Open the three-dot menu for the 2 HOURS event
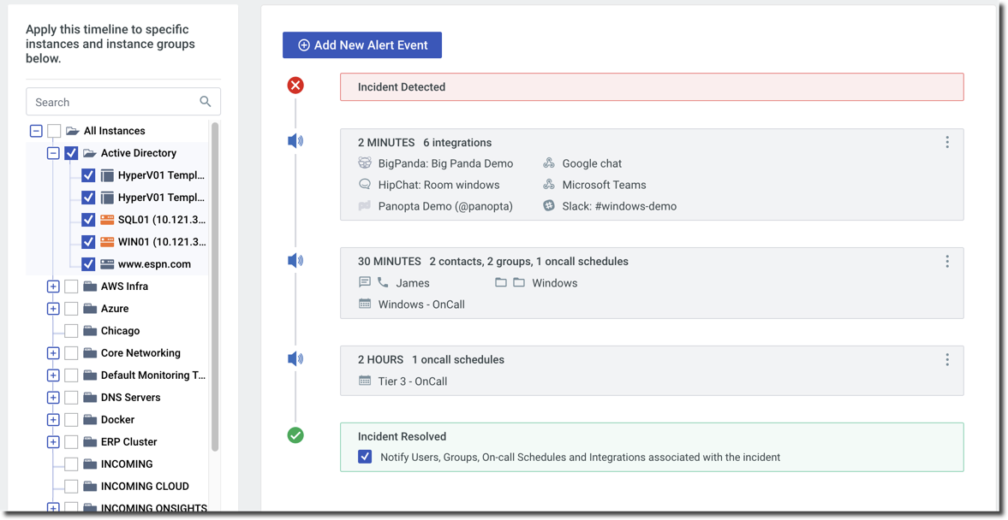The image size is (1008, 520). (947, 360)
